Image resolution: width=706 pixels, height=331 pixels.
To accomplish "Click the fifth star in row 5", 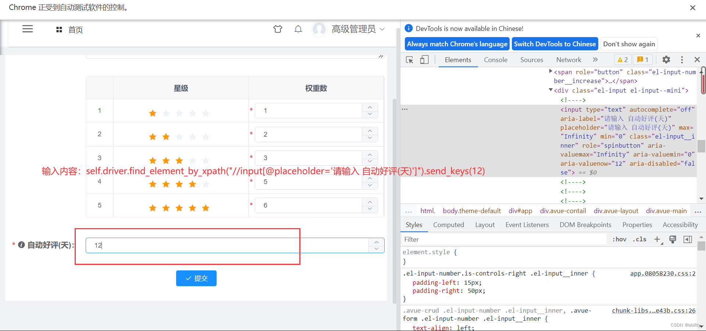I will click(x=206, y=208).
